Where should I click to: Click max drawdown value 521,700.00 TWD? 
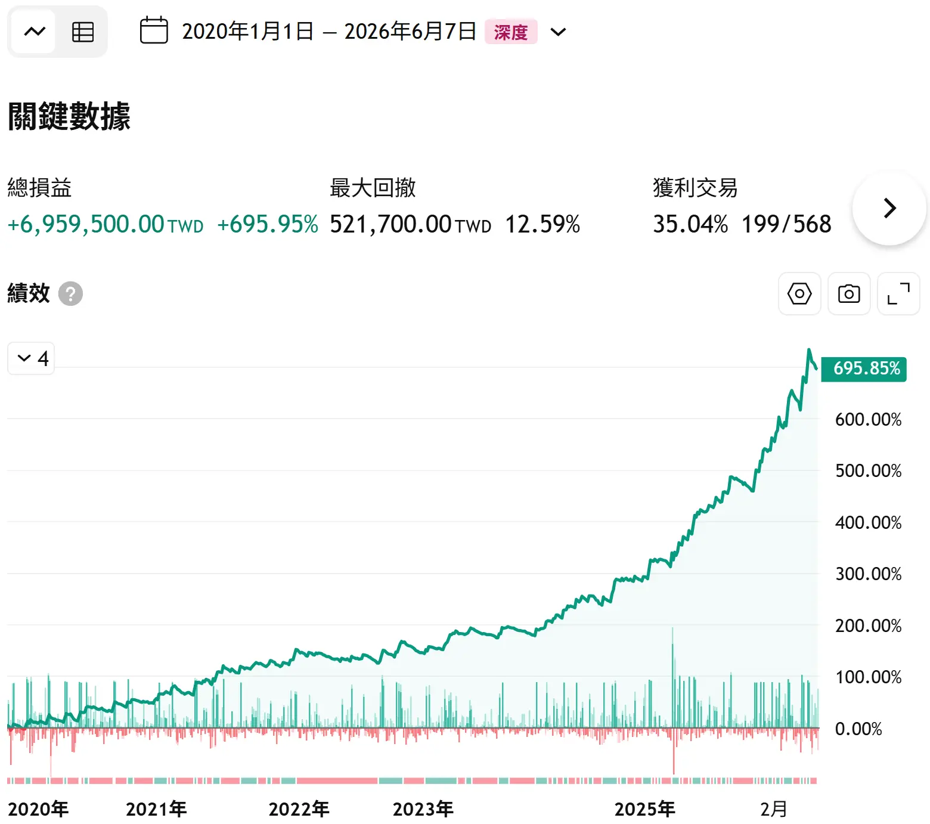(411, 225)
